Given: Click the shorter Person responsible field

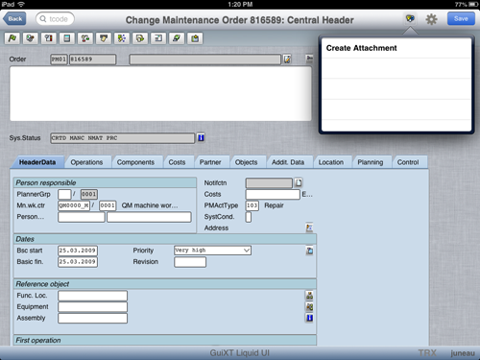Looking at the screenshot, I should coord(82,217).
